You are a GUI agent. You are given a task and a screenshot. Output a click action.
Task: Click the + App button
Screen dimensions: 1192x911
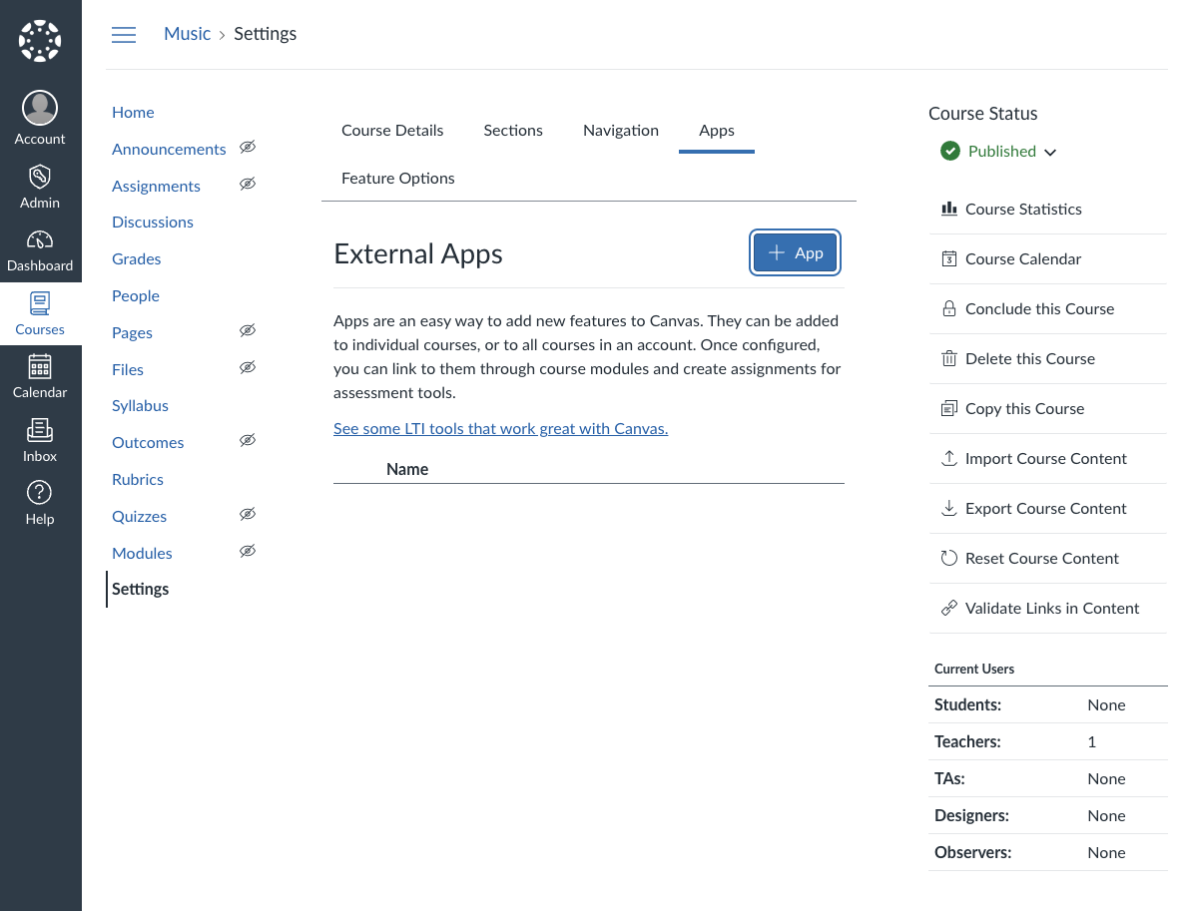point(795,252)
